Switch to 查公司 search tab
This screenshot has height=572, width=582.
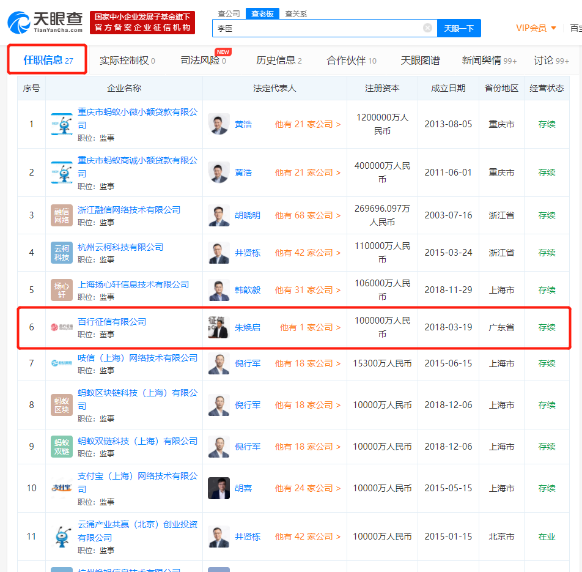click(x=229, y=13)
